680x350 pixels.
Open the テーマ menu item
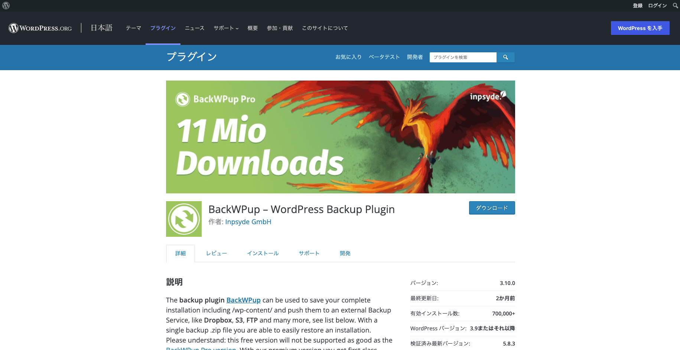coord(133,28)
